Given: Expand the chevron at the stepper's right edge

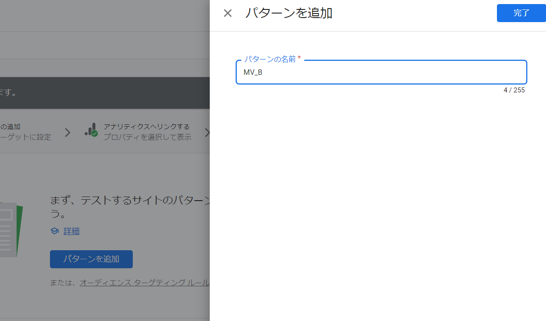Looking at the screenshot, I should point(208,132).
